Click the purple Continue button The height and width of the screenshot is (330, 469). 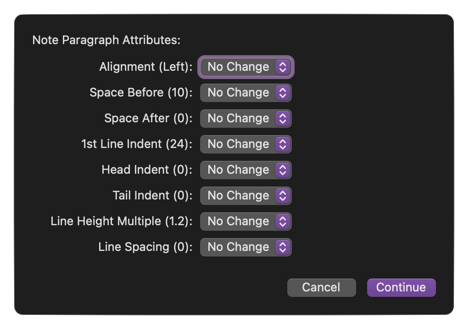coord(401,287)
